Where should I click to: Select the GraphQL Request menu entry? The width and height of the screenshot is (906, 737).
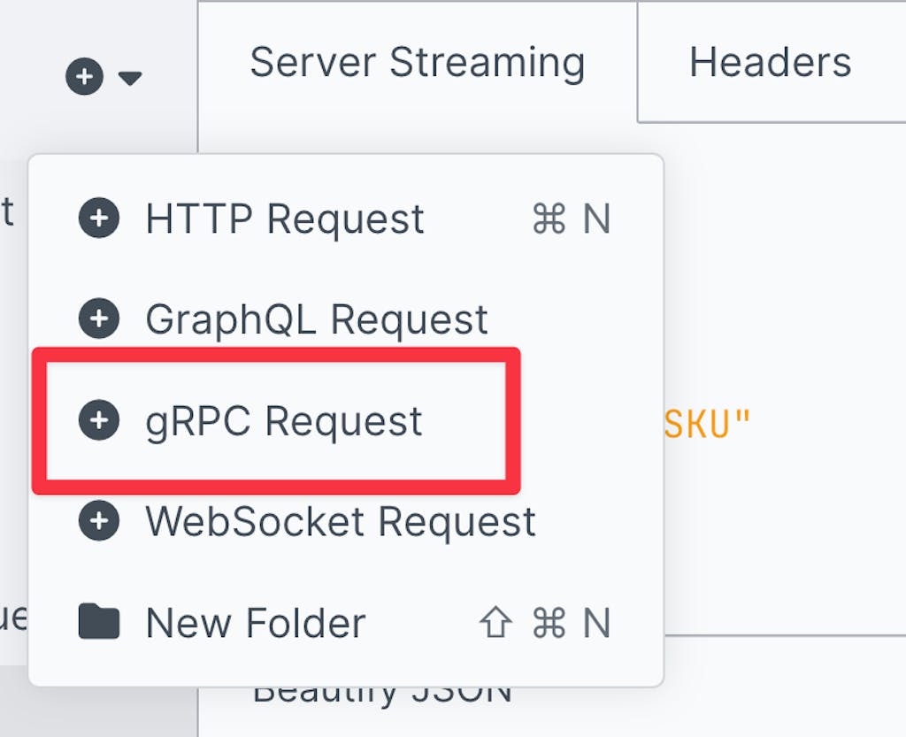[x=317, y=319]
